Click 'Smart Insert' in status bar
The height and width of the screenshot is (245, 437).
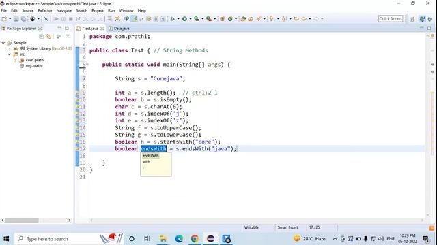click(x=287, y=227)
